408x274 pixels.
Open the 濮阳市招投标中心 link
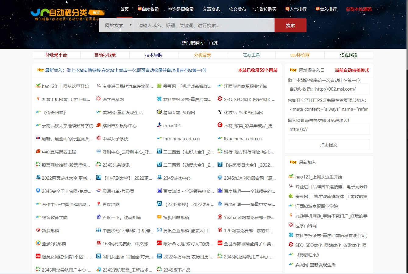[120, 125]
